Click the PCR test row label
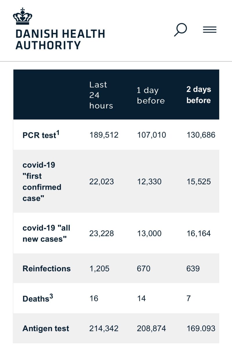Viewport: 232px width, 347px height. tap(39, 135)
